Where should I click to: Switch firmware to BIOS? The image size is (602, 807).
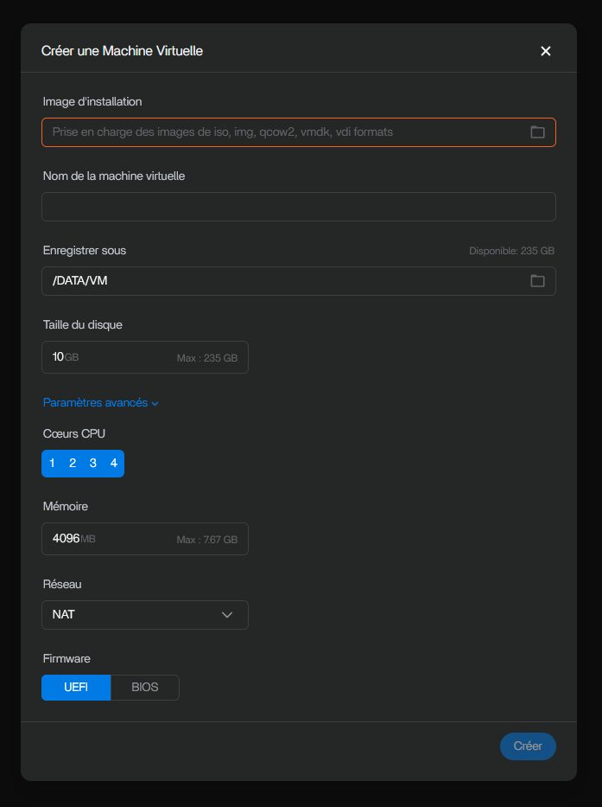(x=145, y=688)
